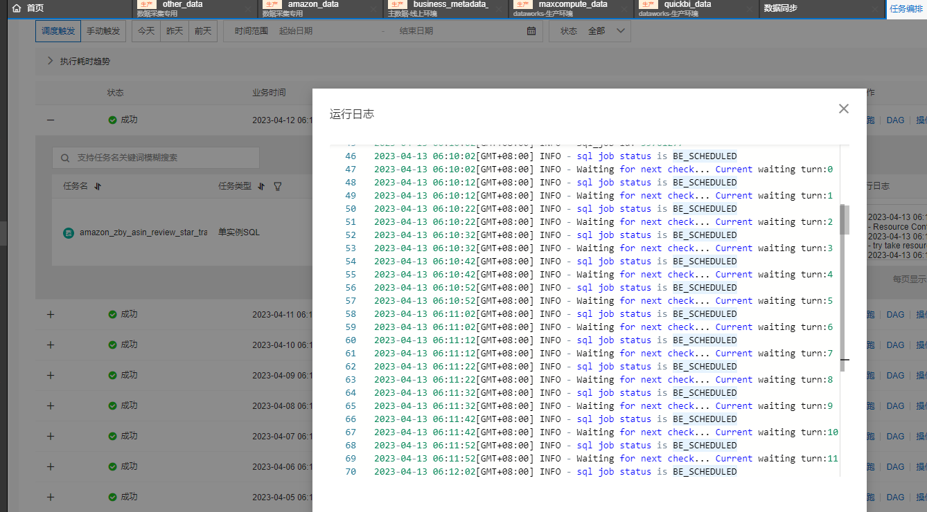The height and width of the screenshot is (512, 927).
Task: Expand the 2023-04-09 row with the plus
Action: click(50, 375)
